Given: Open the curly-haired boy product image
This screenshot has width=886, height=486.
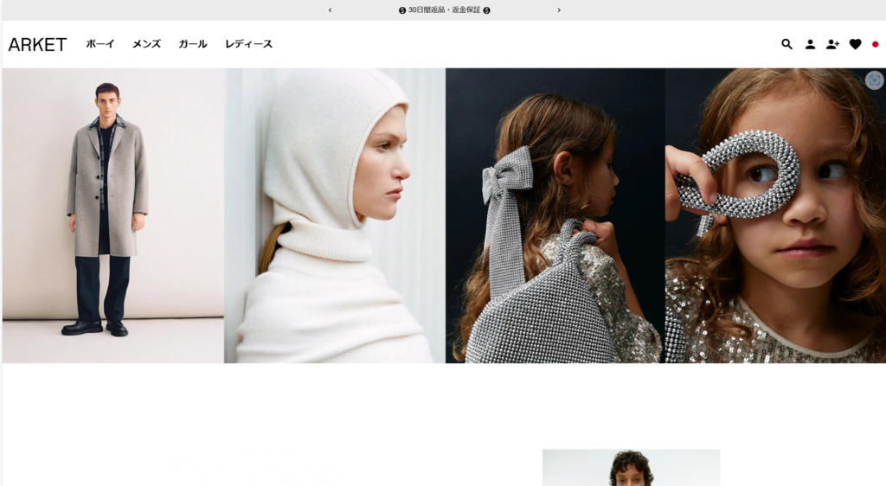Looking at the screenshot, I should pyautogui.click(x=631, y=468).
